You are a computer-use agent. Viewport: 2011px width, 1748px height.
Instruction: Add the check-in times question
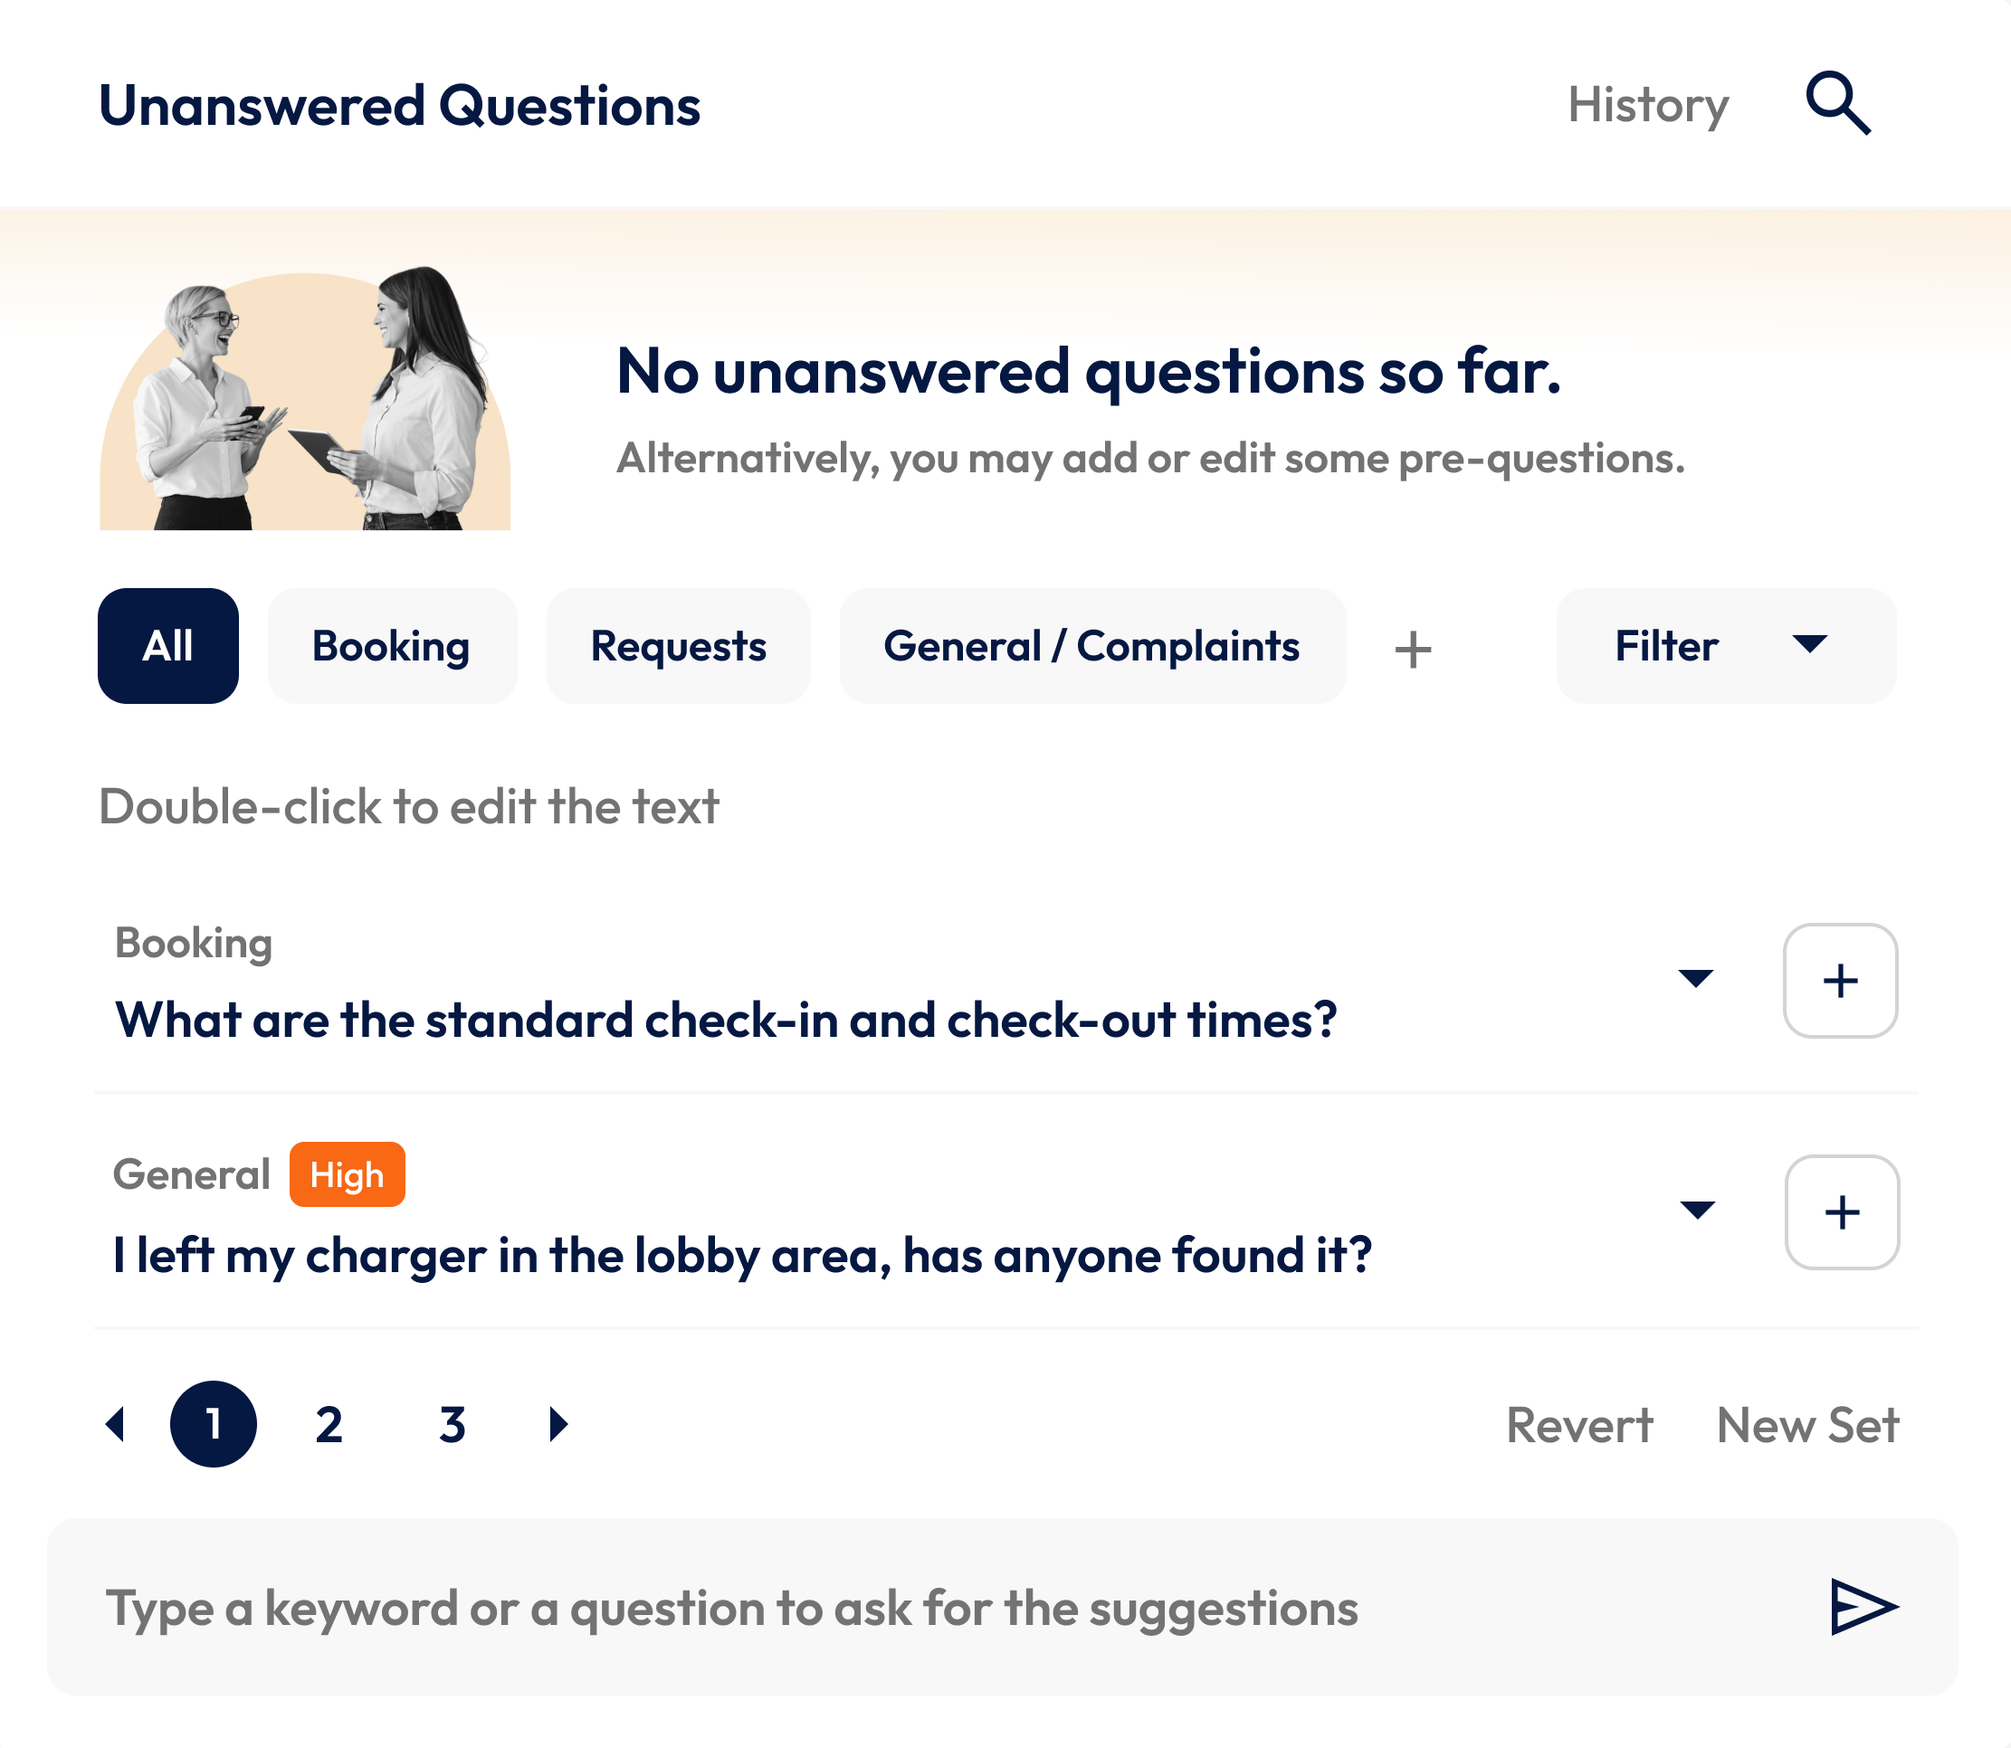coord(1839,981)
